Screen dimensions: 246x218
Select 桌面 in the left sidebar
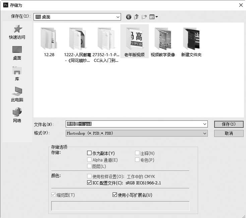[17, 53]
